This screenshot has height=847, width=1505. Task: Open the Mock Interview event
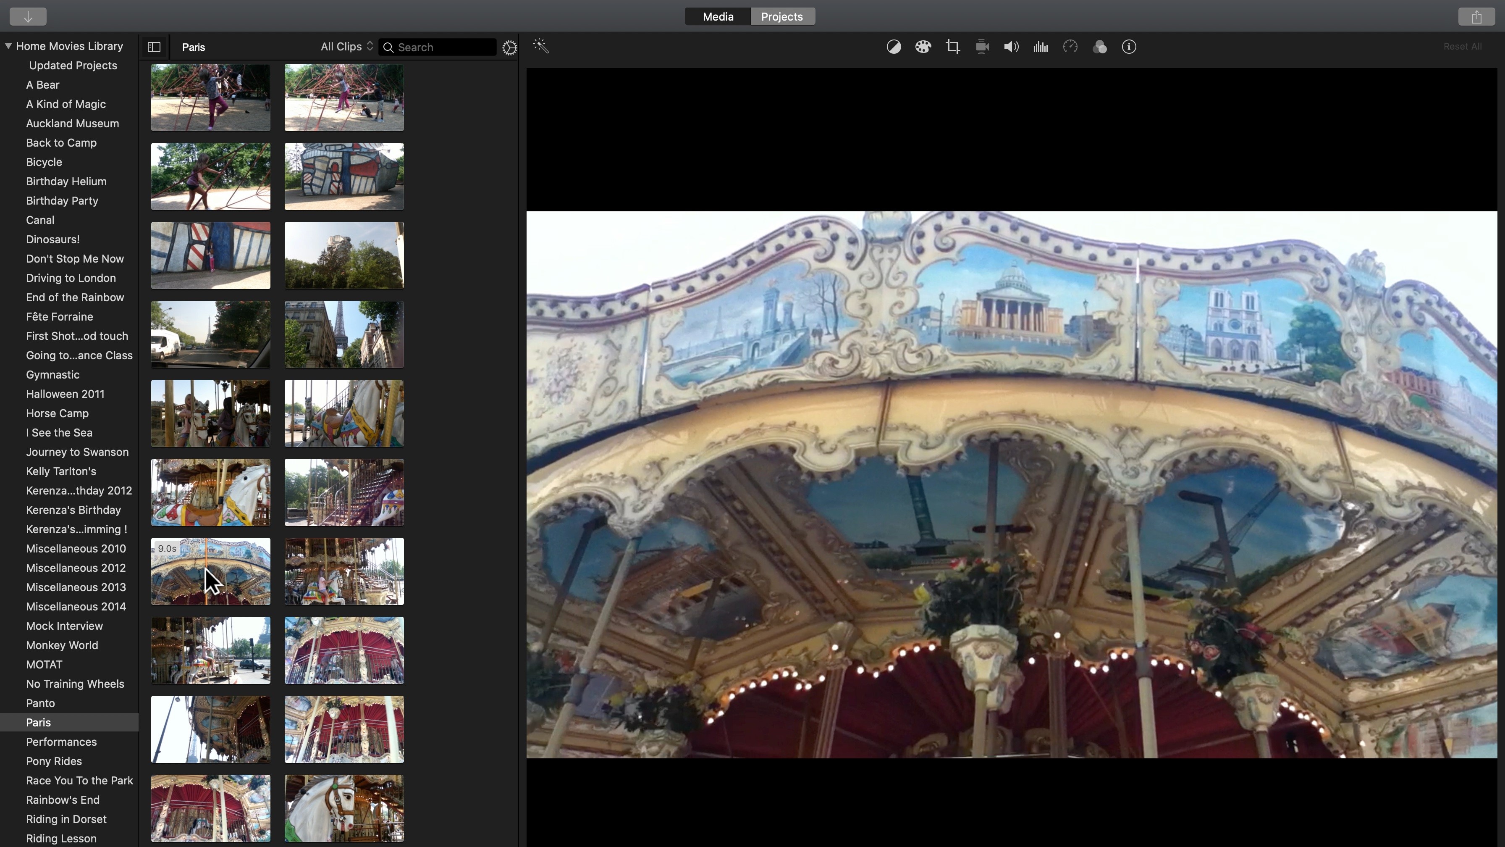pos(64,626)
